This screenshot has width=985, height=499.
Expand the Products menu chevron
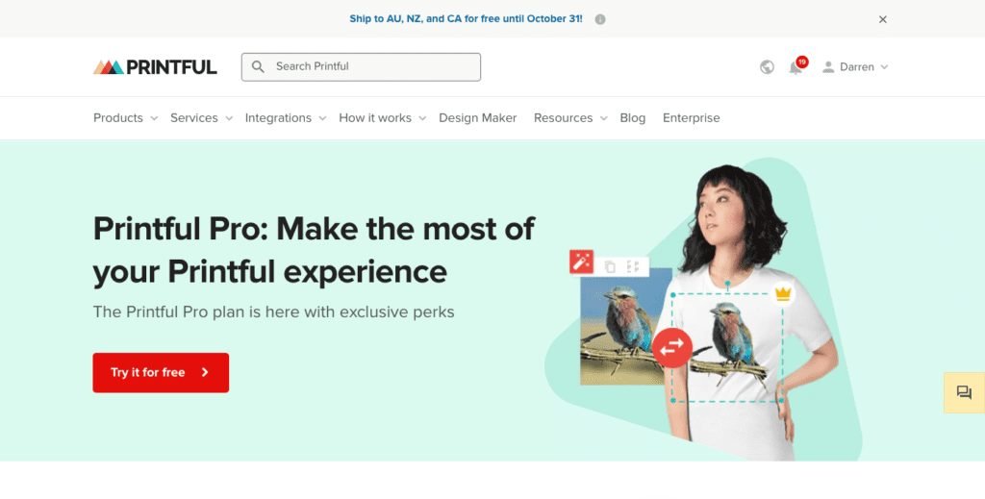click(x=154, y=118)
